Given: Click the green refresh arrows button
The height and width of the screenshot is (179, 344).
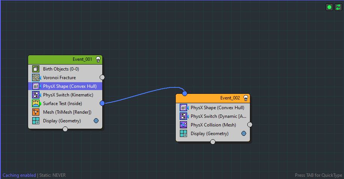Looking at the screenshot, I should click(x=338, y=7).
